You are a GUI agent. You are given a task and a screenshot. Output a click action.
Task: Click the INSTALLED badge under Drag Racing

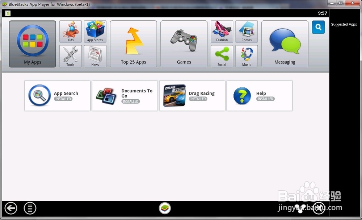198,99
